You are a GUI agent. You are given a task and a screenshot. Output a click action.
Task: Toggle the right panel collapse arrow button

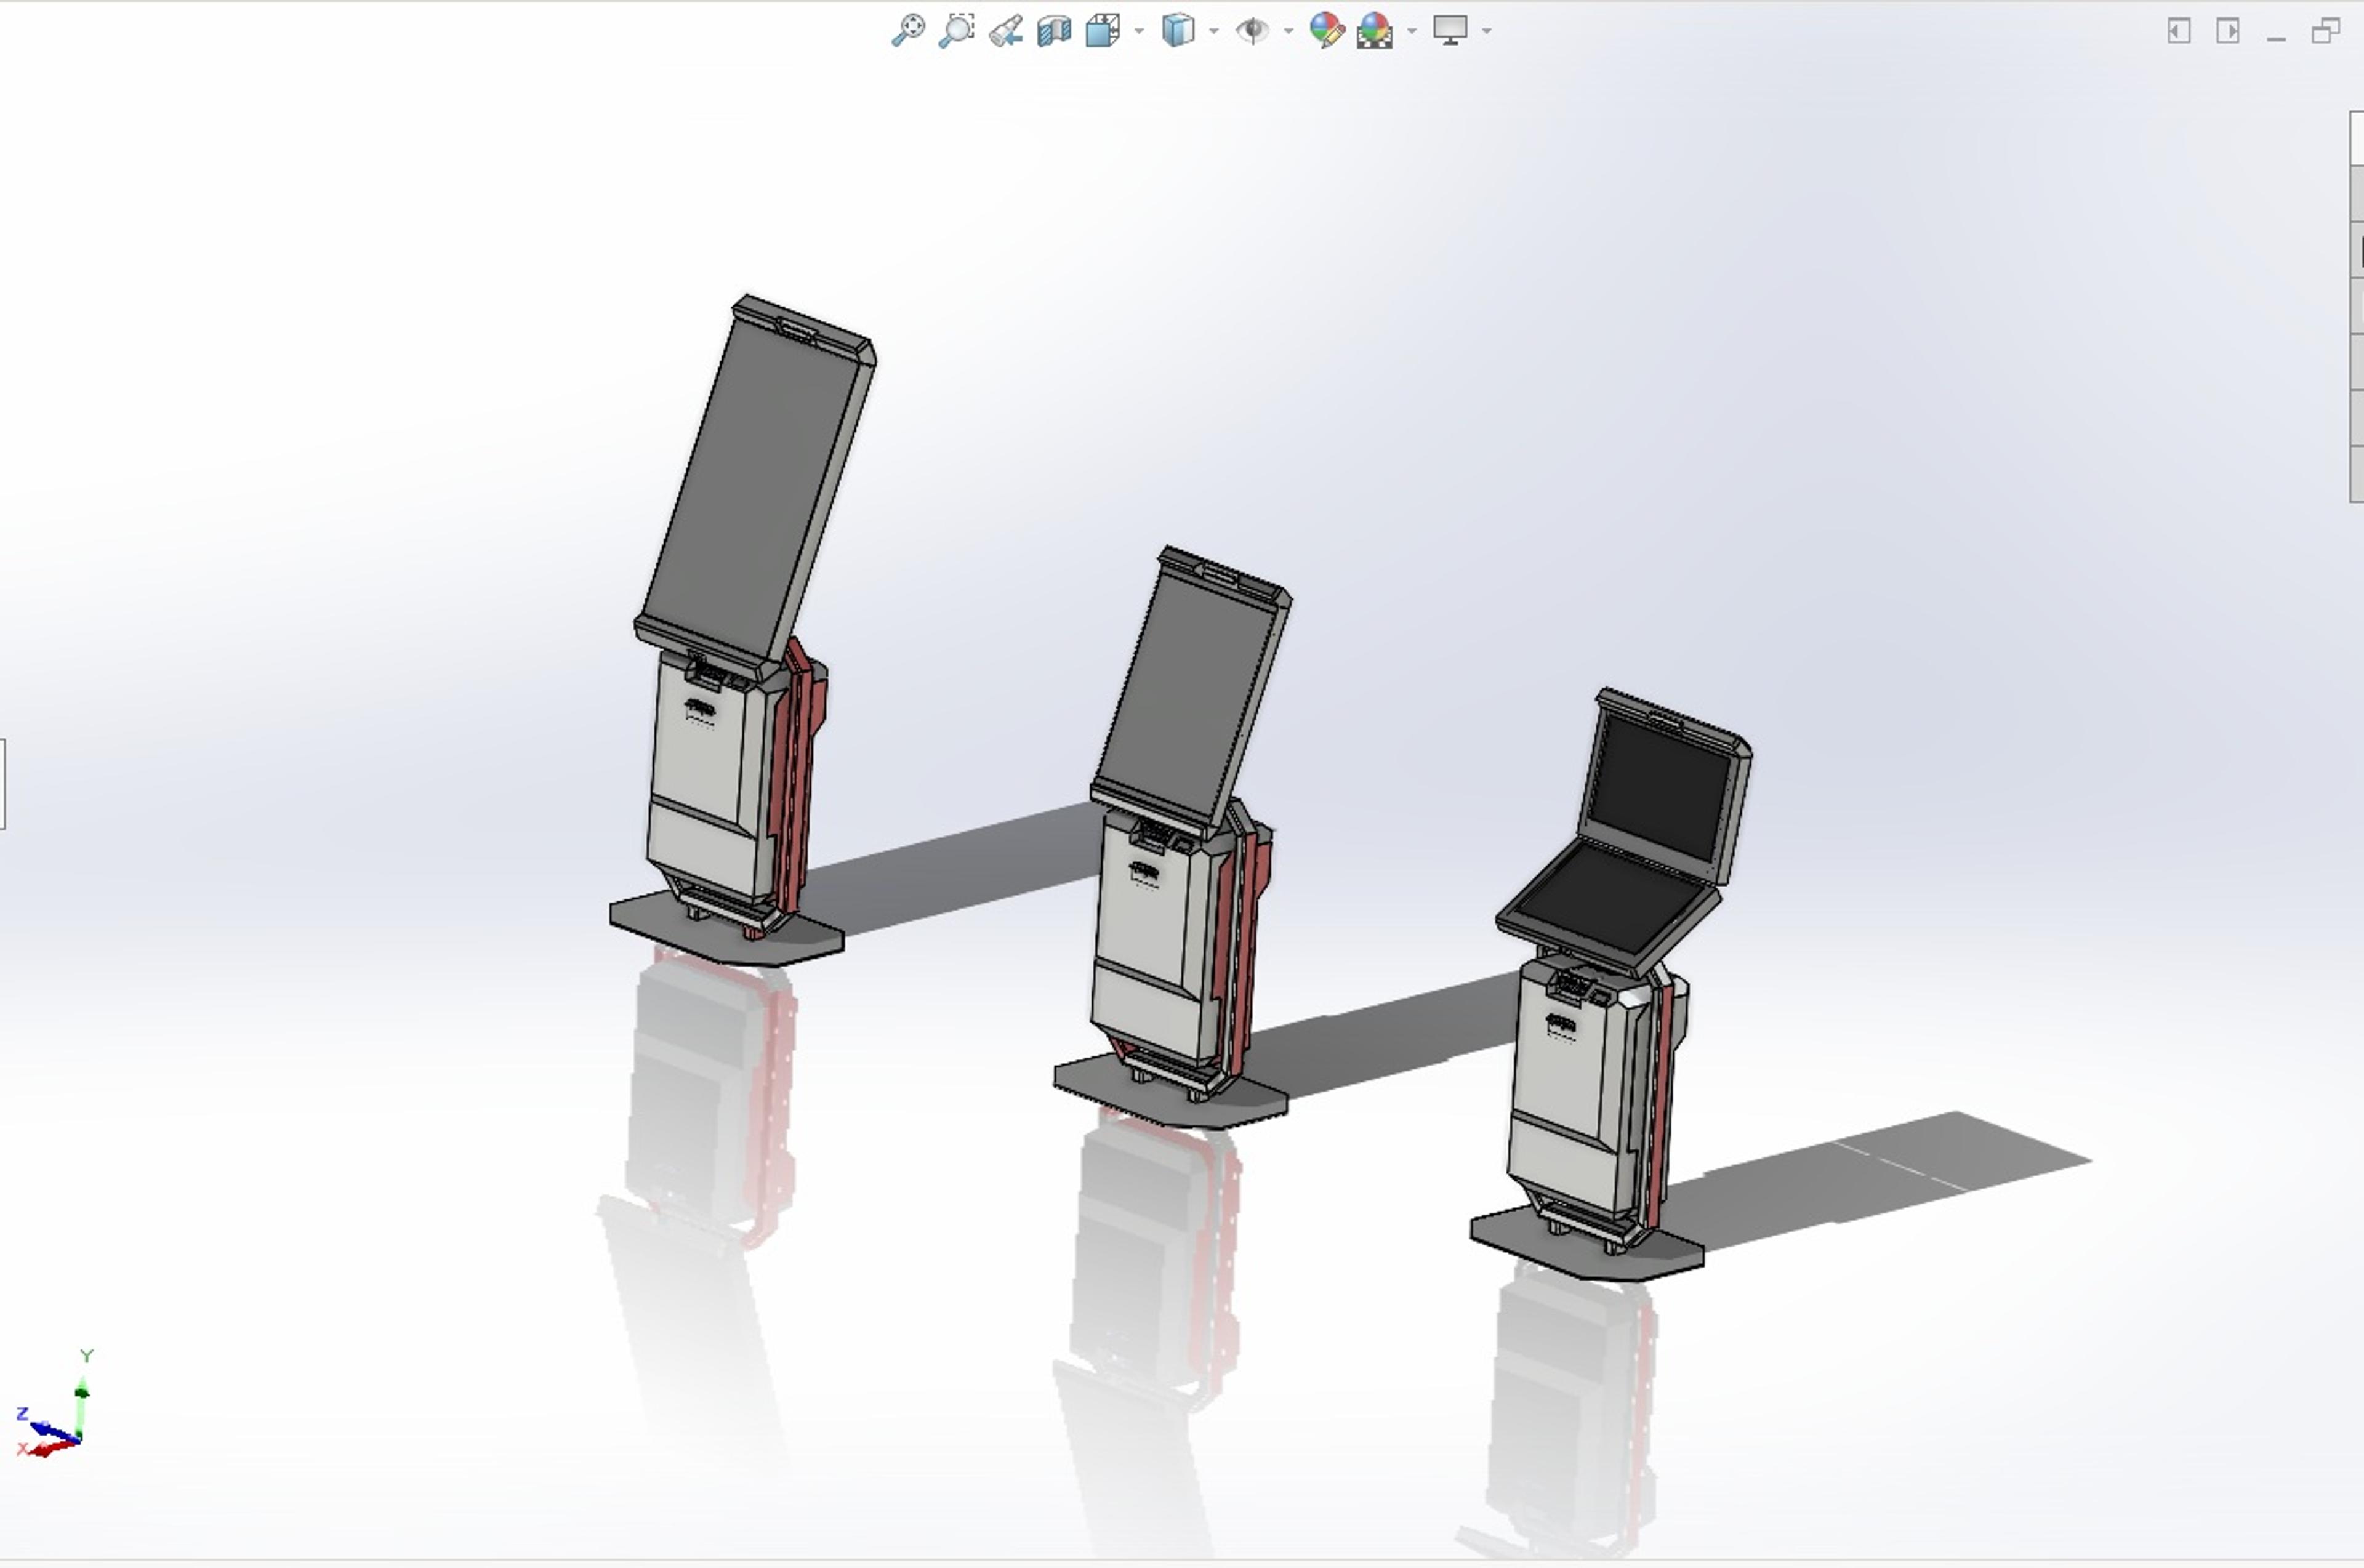pos(2228,31)
